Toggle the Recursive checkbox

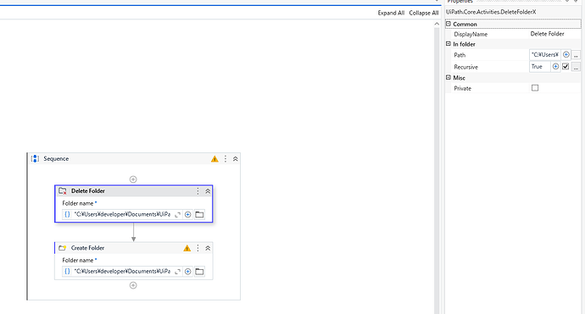(x=565, y=67)
